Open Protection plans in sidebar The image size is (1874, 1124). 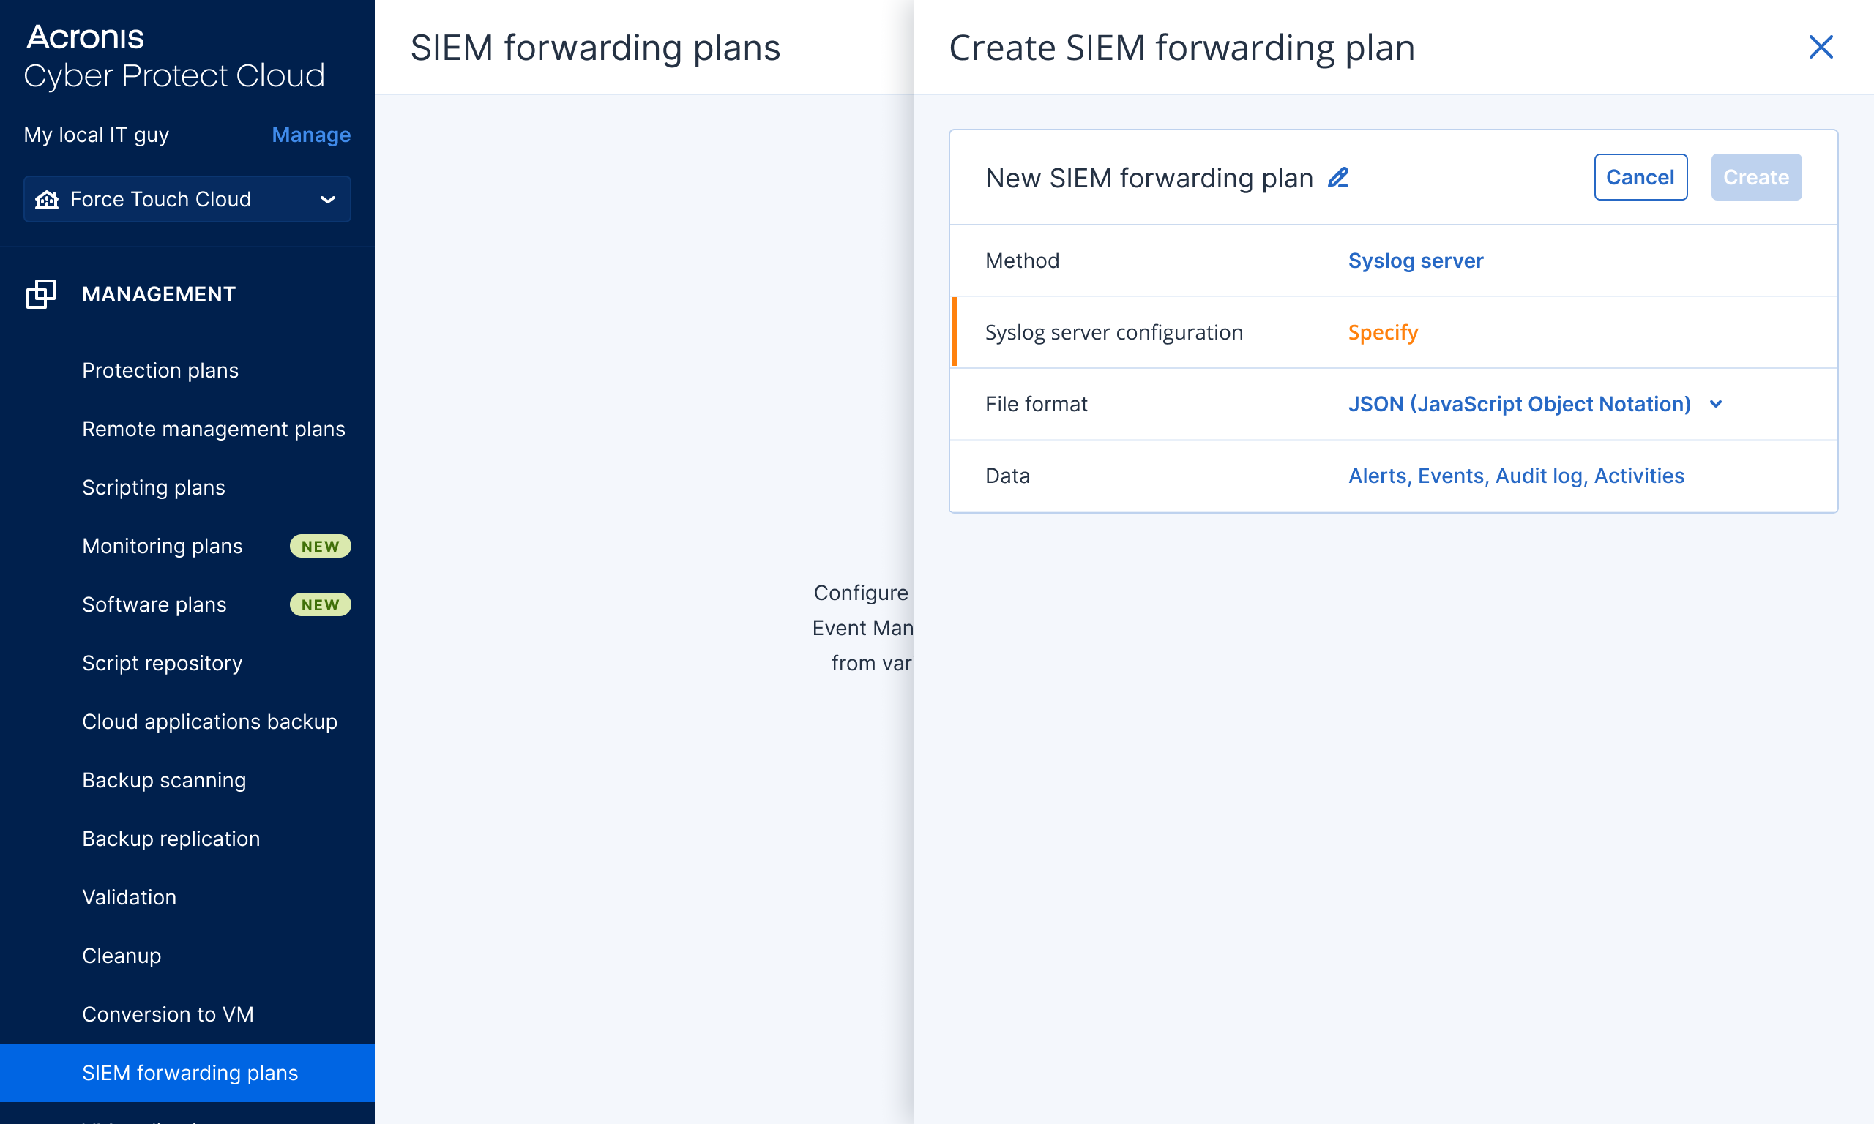(x=160, y=370)
